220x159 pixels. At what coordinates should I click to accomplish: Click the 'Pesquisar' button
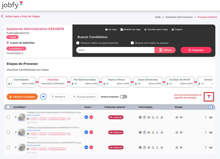point(196,50)
